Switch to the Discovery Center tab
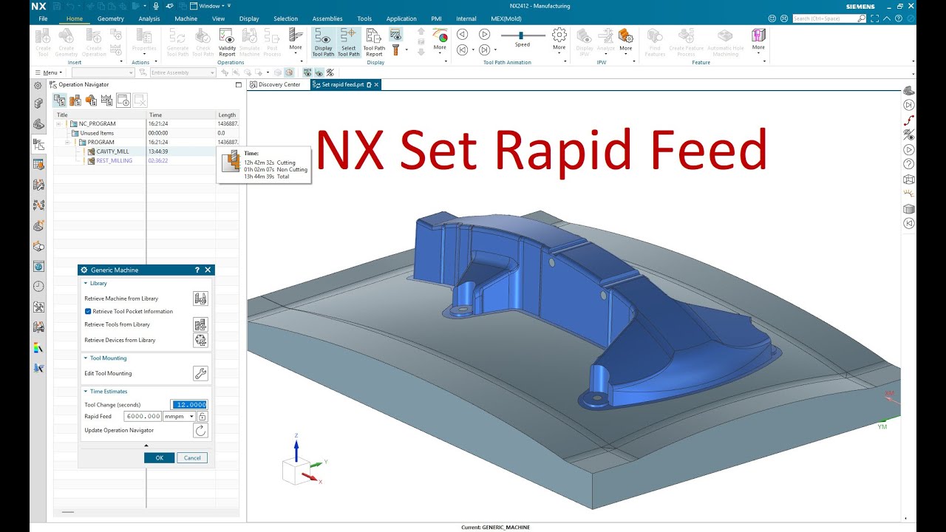Screen dimensions: 946x532 click(275, 85)
